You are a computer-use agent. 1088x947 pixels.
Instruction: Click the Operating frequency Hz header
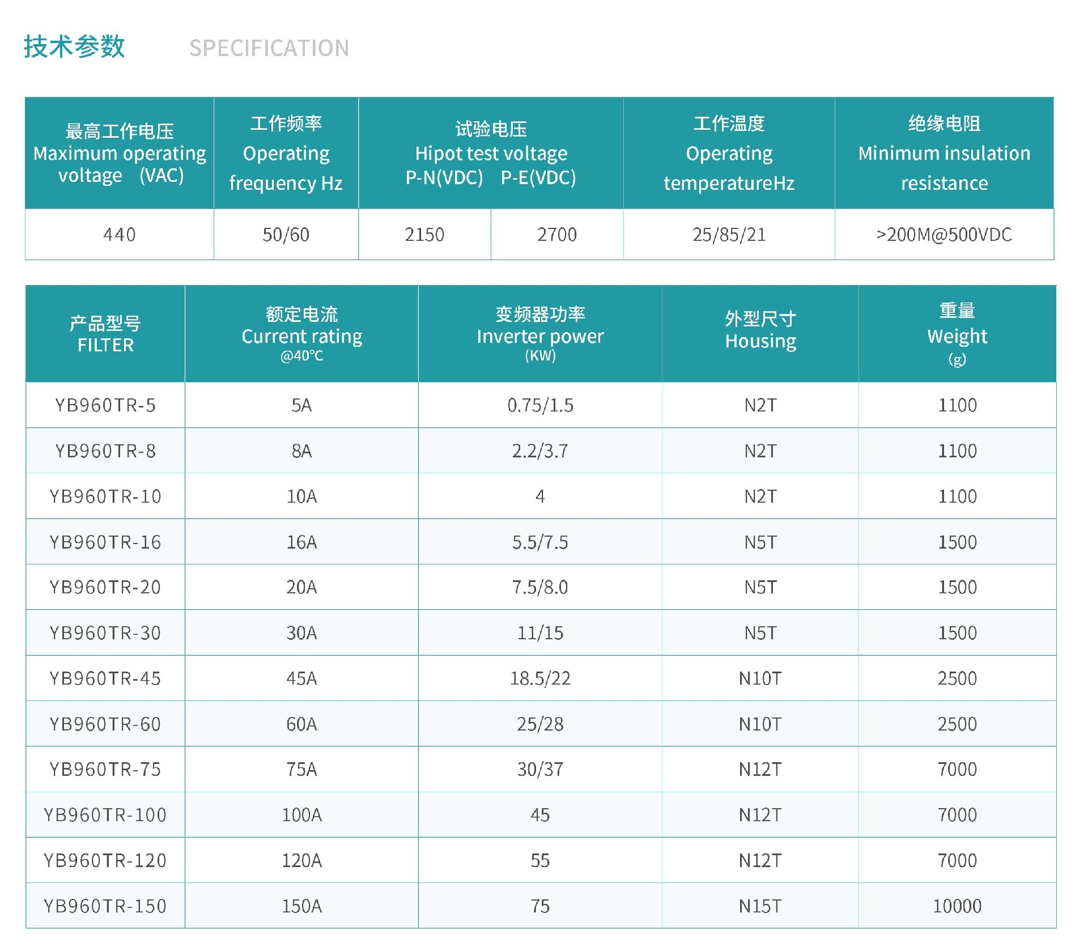[286, 153]
